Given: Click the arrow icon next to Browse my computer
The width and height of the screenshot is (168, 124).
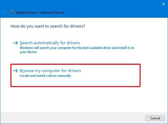Looking at the screenshot, I should click(16, 71).
